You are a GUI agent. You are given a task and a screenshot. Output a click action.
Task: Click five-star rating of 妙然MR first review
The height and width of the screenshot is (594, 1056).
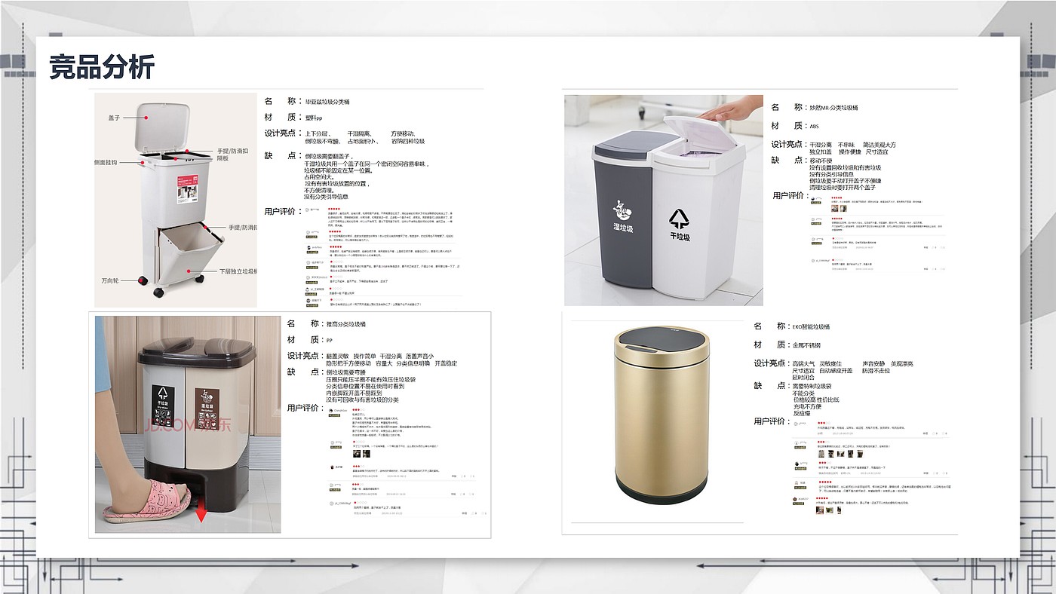tap(837, 198)
